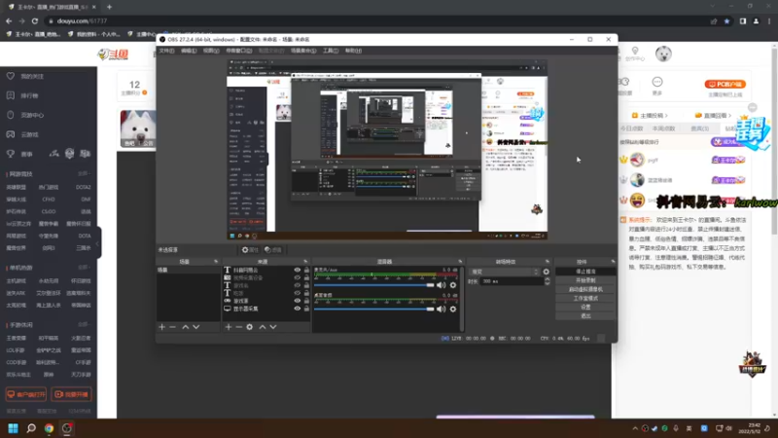Lock the 游戏源 source
Image resolution: width=778 pixels, height=438 pixels.
click(x=306, y=301)
